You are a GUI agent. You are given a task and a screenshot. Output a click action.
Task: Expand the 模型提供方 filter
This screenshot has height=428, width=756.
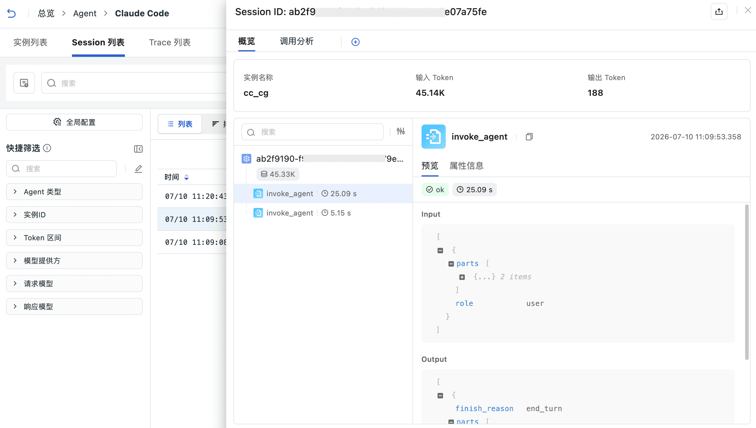coord(74,261)
